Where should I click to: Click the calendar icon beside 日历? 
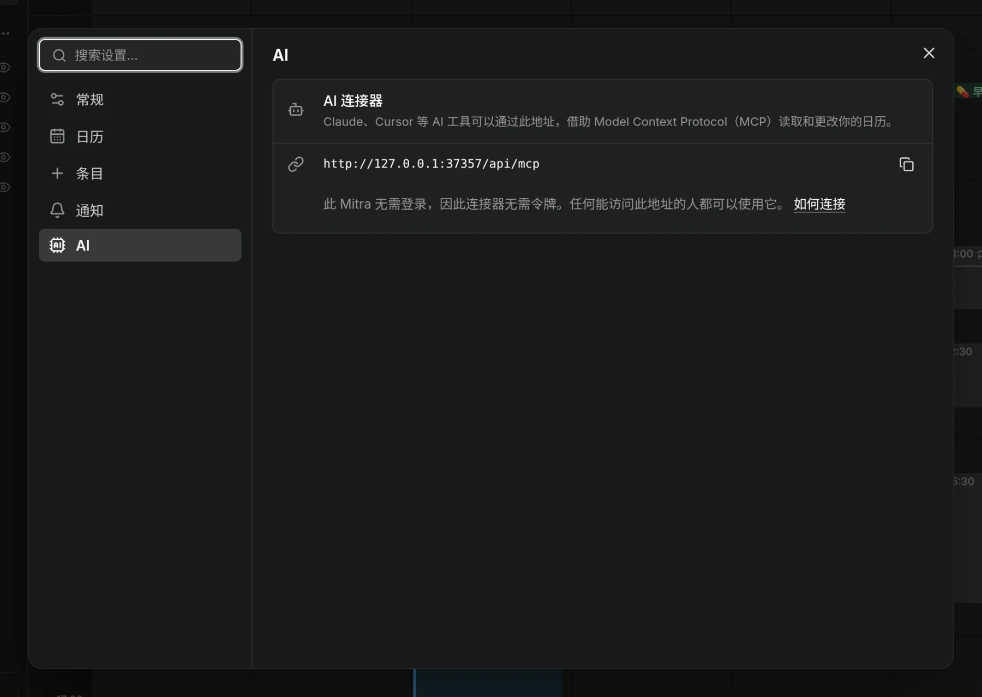[57, 136]
